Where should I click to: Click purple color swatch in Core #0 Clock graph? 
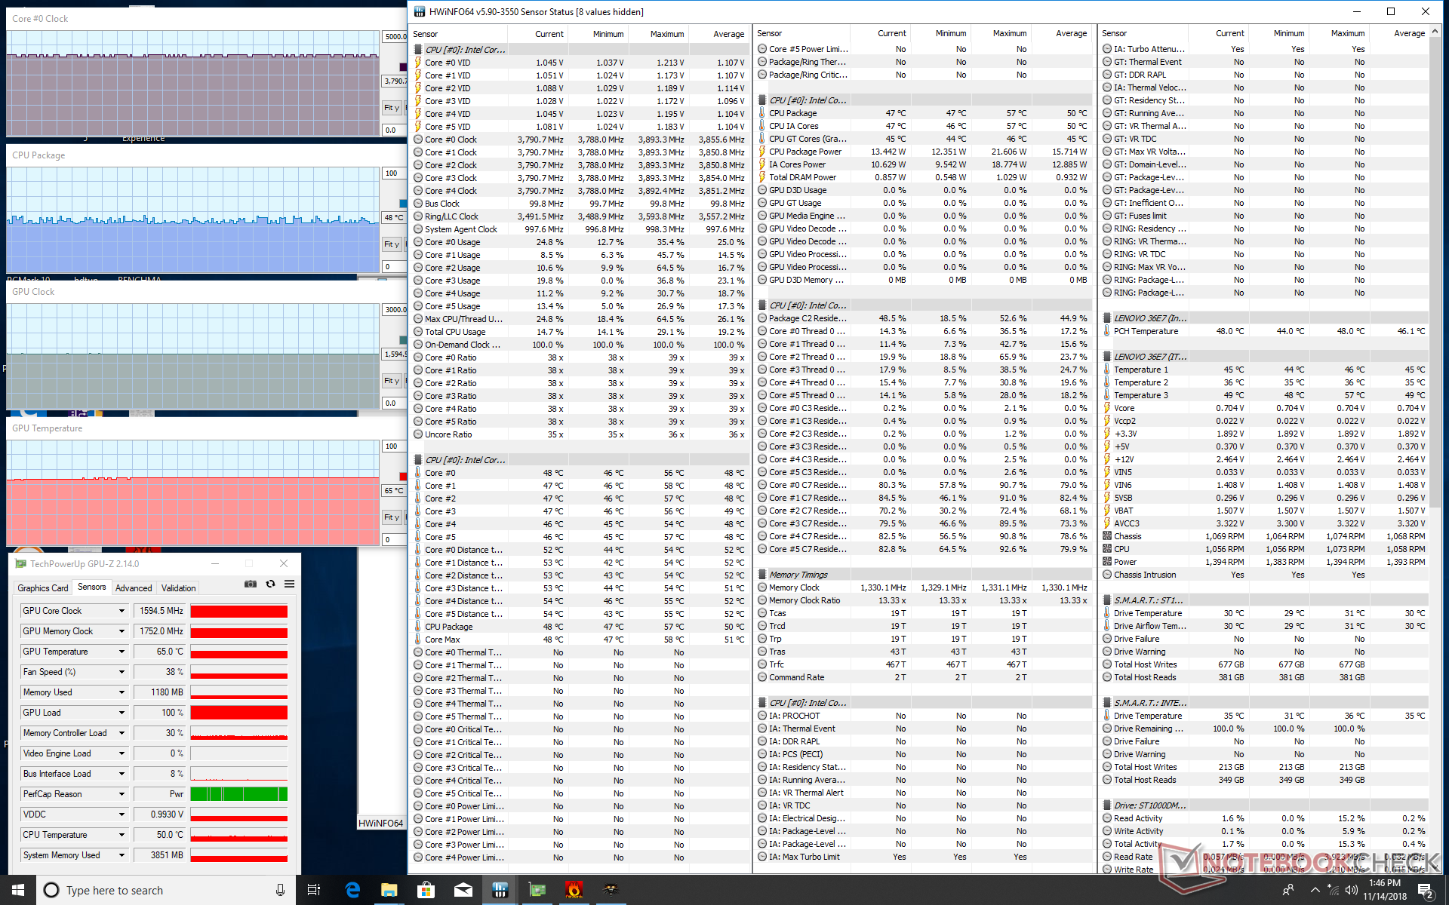click(x=403, y=66)
